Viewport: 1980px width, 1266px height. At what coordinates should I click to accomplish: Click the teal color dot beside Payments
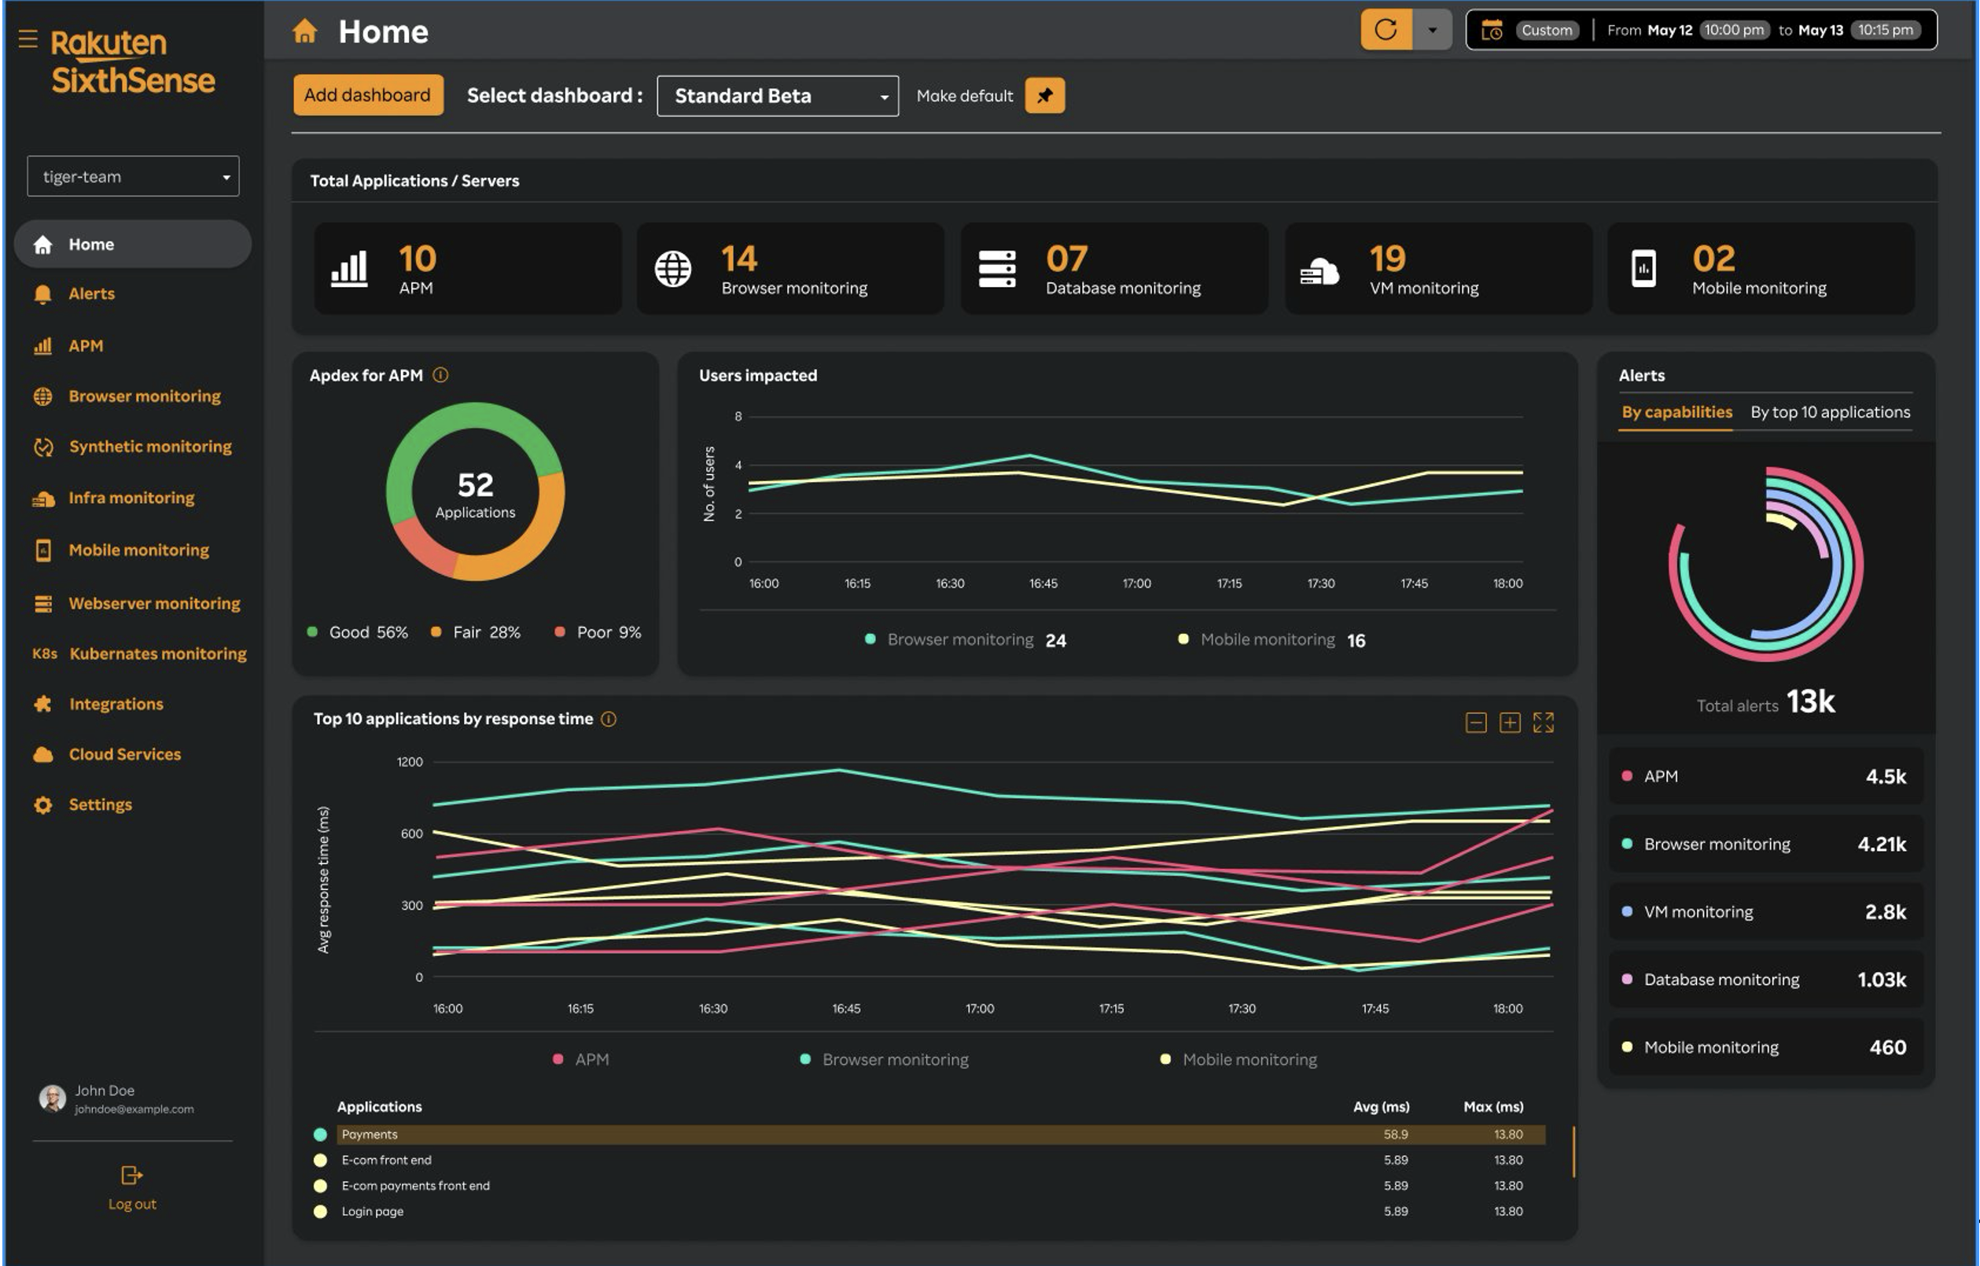click(x=321, y=1135)
